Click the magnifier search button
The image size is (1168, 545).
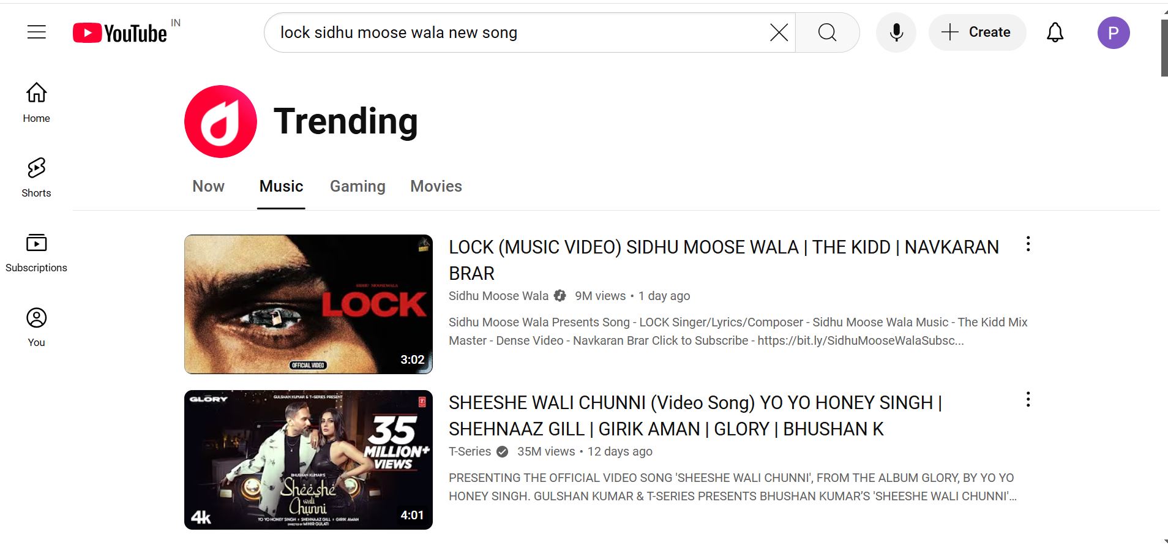coord(827,32)
